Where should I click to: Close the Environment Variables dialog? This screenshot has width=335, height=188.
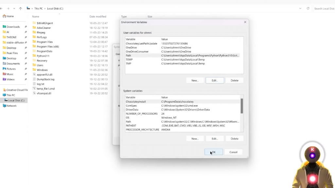[x=245, y=22]
